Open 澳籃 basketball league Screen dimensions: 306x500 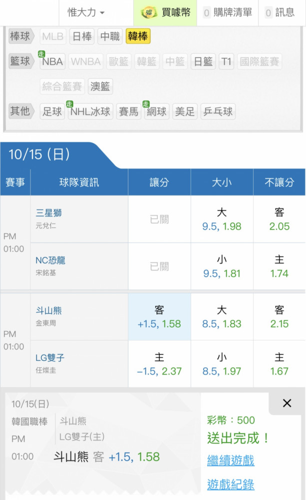coord(100,86)
